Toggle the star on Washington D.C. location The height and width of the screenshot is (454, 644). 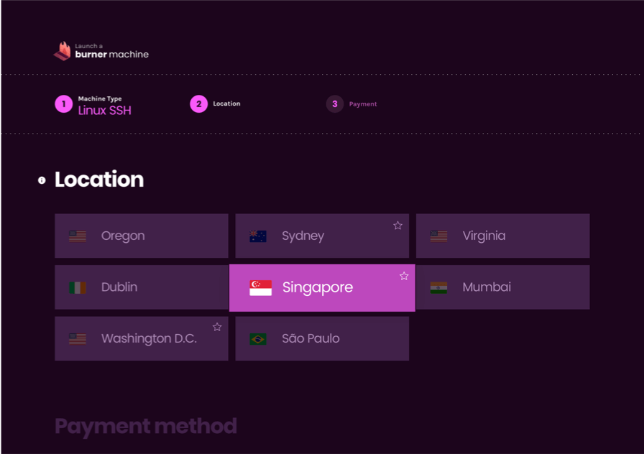(x=217, y=327)
